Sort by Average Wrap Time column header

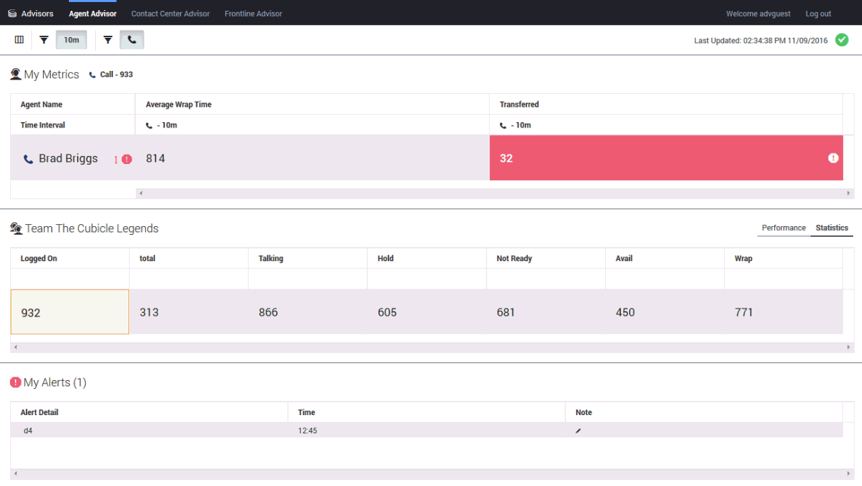pyautogui.click(x=179, y=105)
